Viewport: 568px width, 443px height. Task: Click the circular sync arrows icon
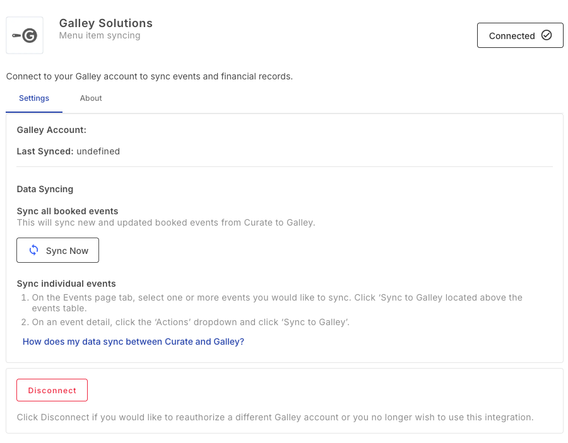(x=34, y=250)
